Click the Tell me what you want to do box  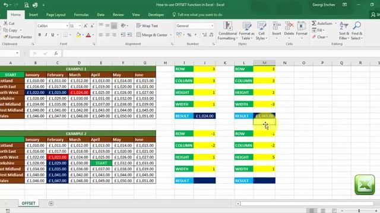point(197,15)
